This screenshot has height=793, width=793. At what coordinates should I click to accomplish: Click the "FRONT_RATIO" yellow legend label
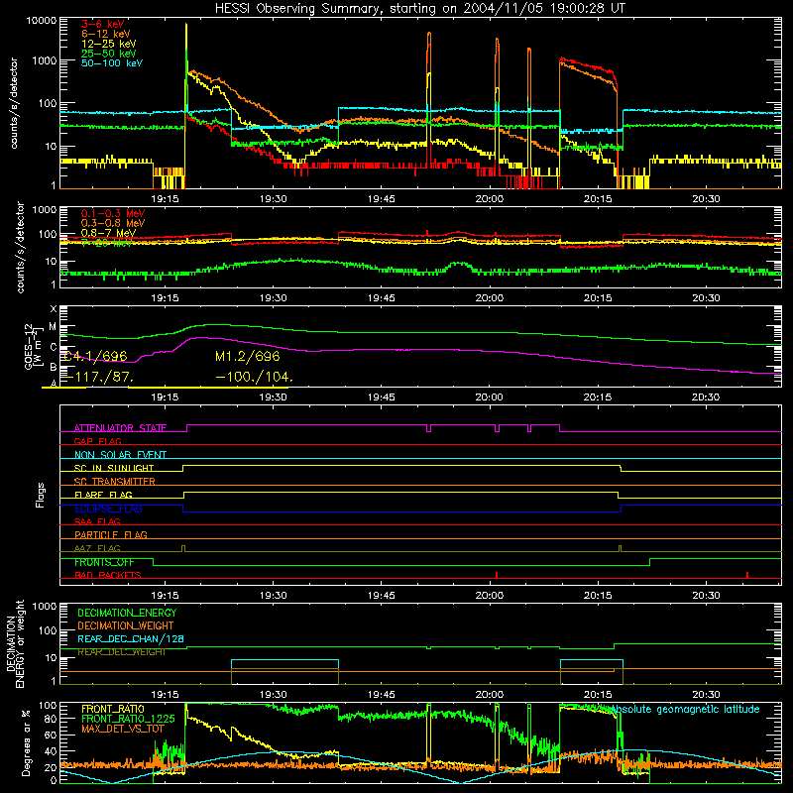point(113,709)
